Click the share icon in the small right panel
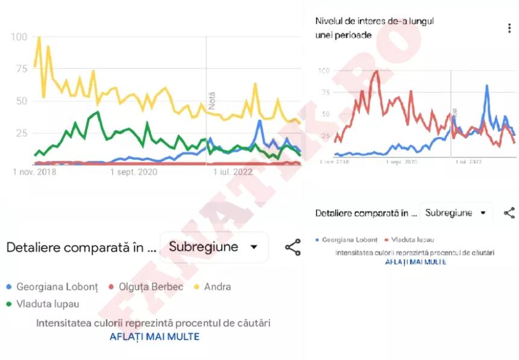This screenshot has height=360, width=519. 509,213
